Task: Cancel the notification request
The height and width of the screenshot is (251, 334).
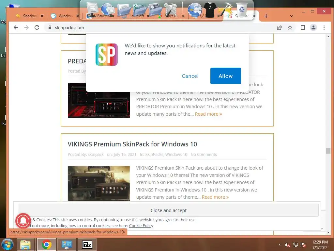Action: click(190, 76)
